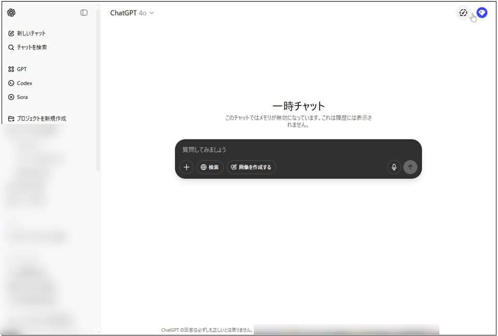Image resolution: width=498 pixels, height=336 pixels.
Task: Create a new project via プロジェクトを新規作成
Action: coord(37,119)
